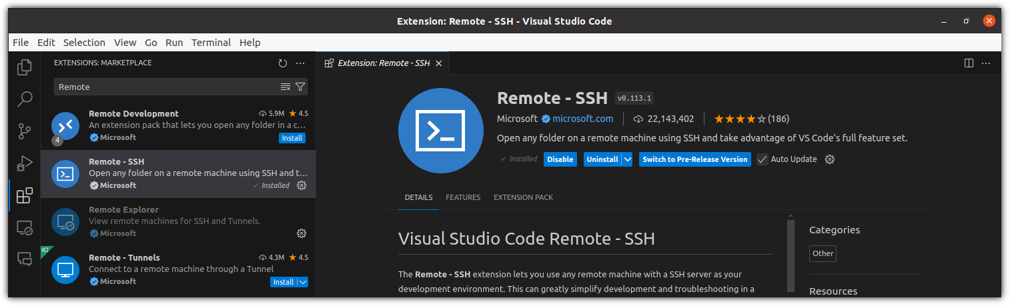
Task: Open the View menu
Action: tap(125, 42)
